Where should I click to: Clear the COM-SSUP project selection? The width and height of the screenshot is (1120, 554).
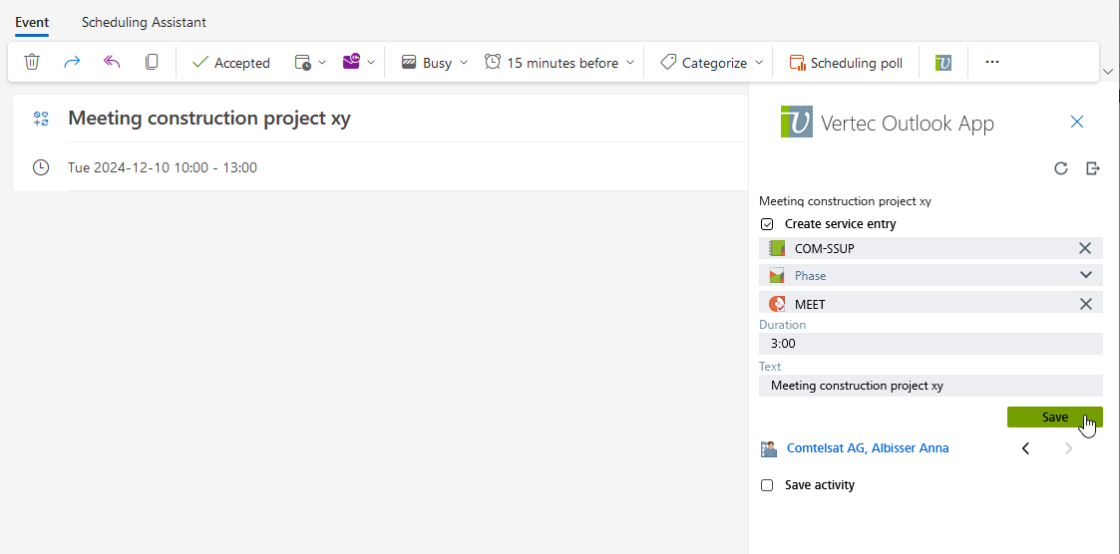pos(1085,248)
